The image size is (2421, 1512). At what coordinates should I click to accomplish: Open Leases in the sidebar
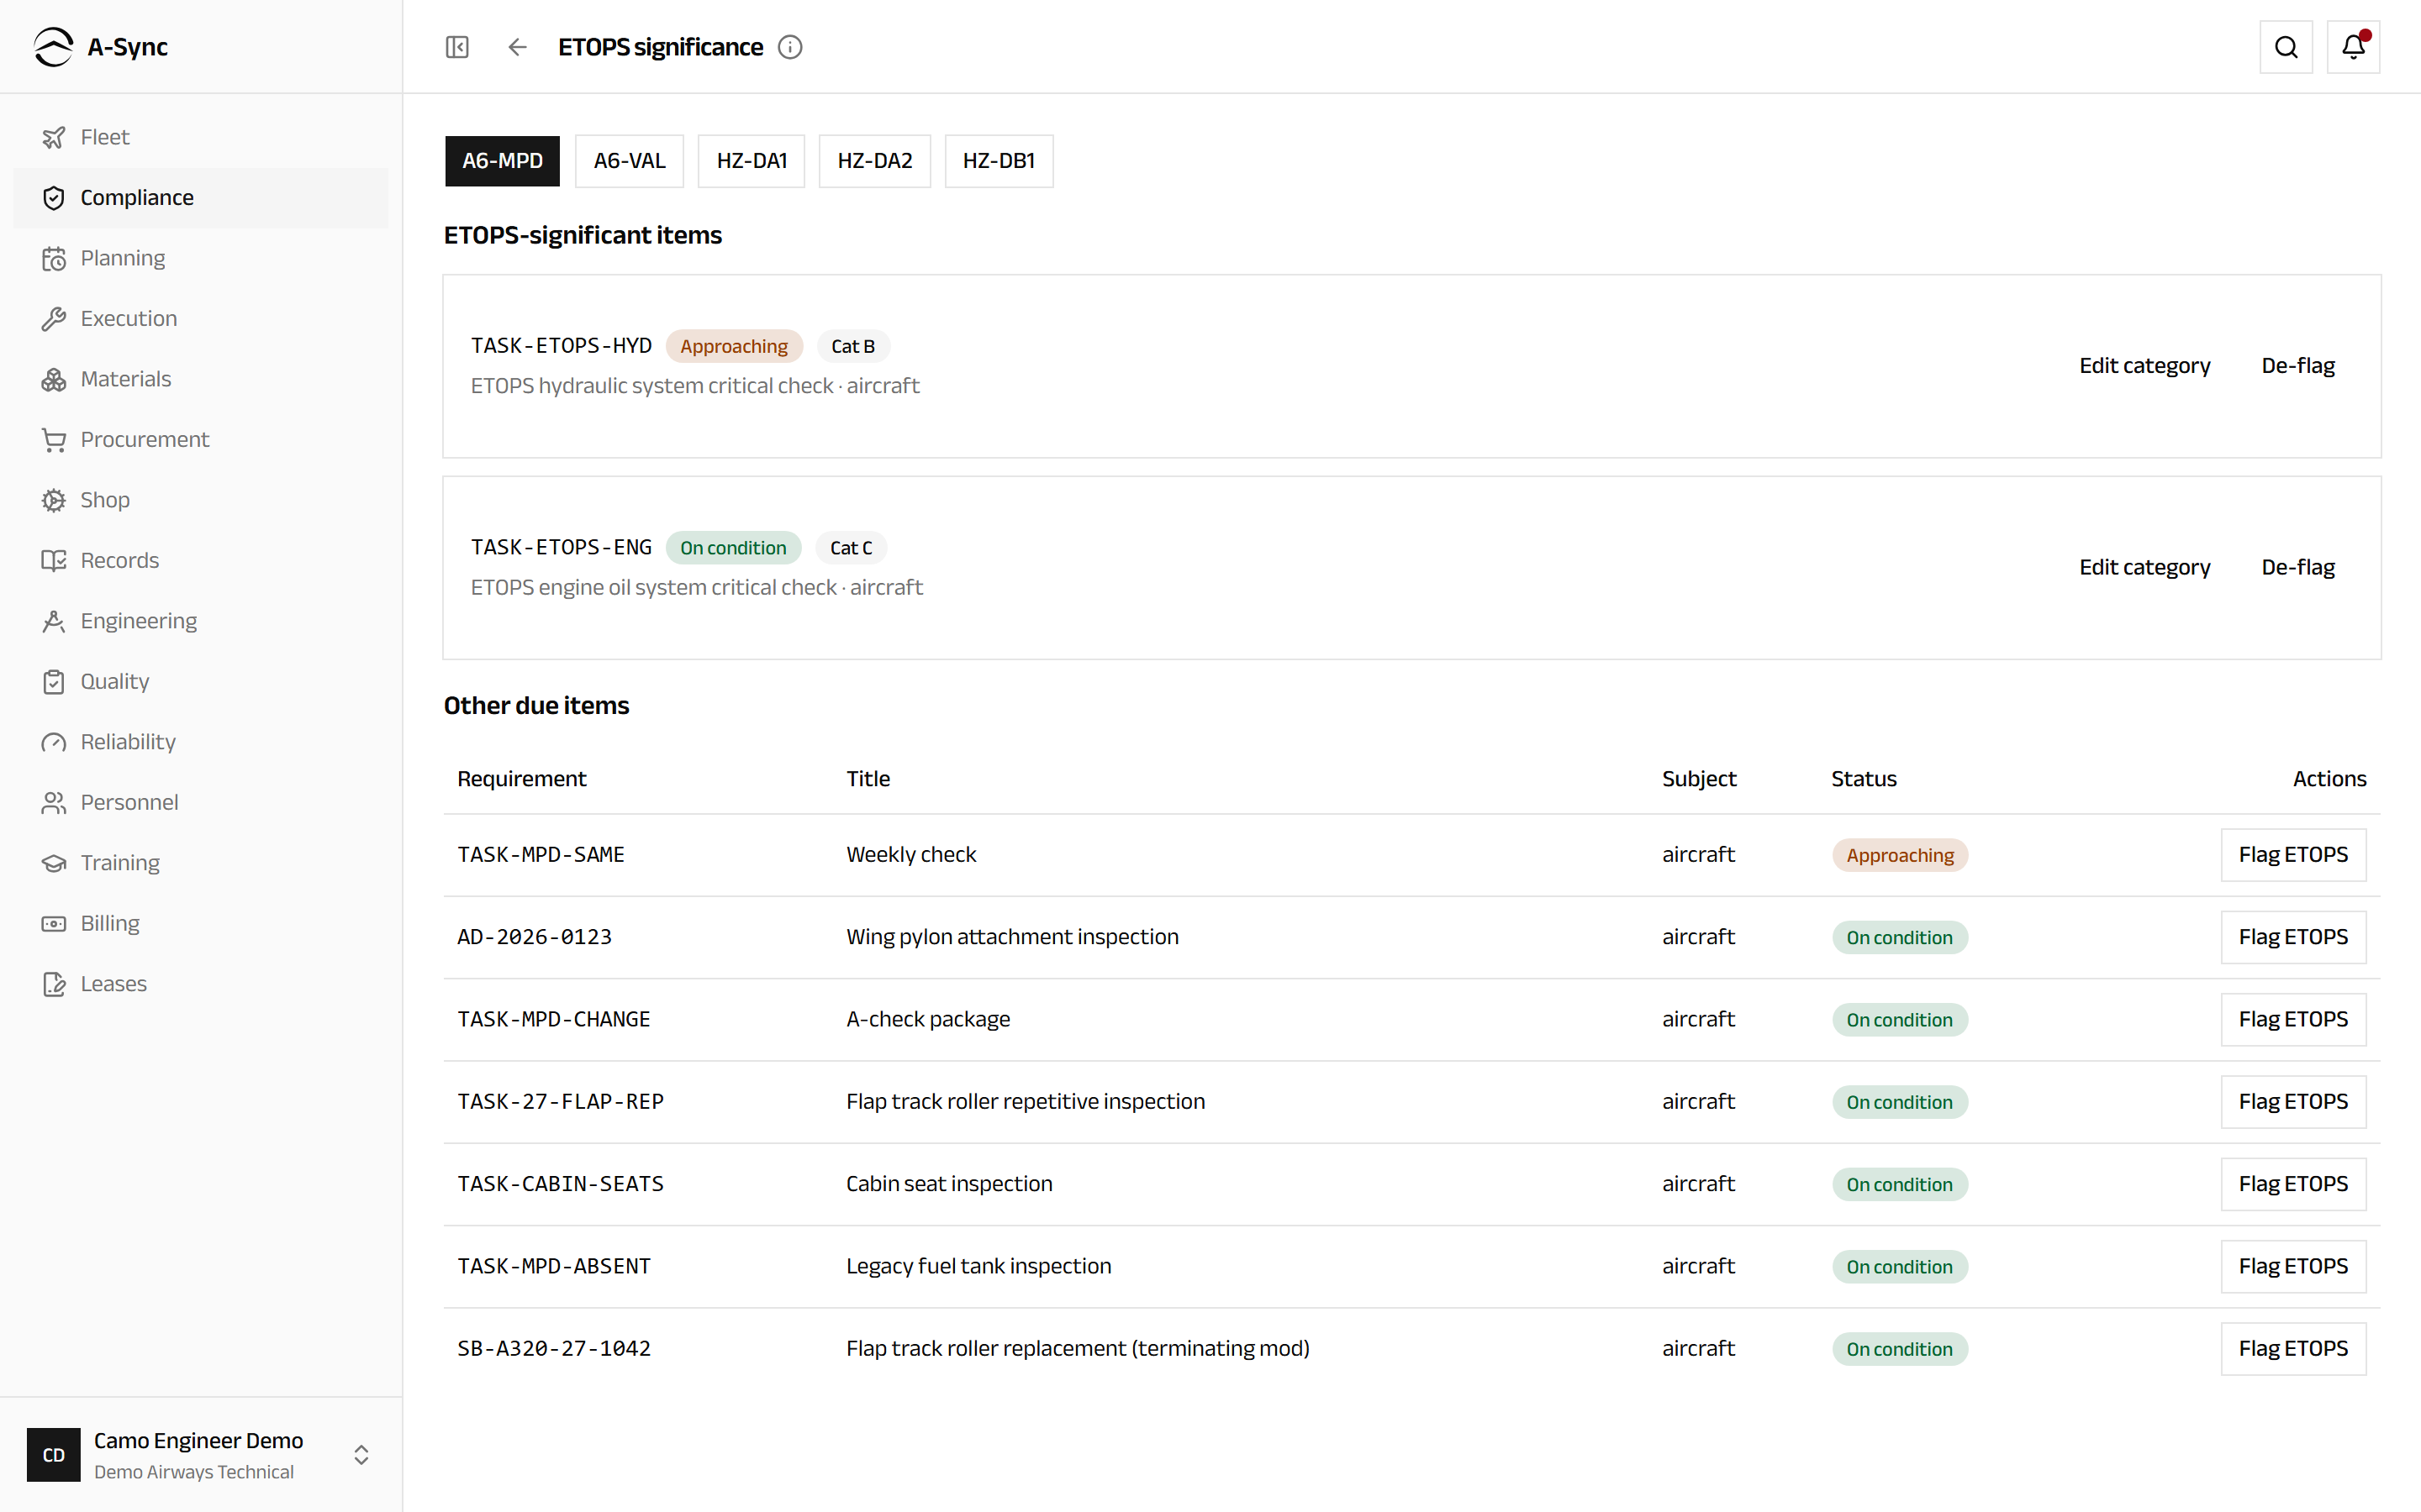(201, 984)
